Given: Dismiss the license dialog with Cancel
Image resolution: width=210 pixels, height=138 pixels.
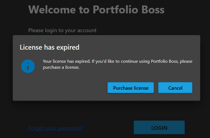Looking at the screenshot, I should pos(175,88).
